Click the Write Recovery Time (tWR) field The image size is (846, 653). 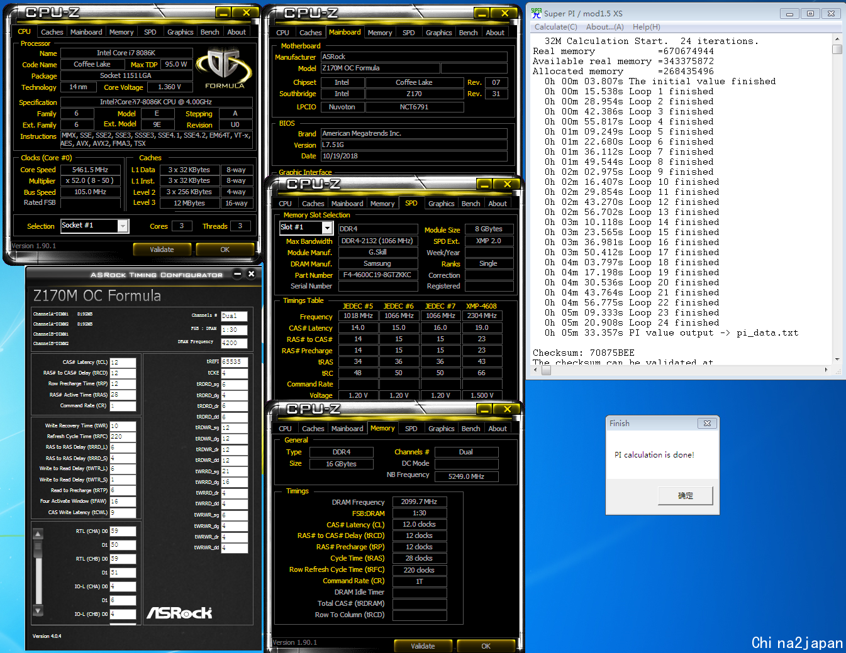[123, 426]
